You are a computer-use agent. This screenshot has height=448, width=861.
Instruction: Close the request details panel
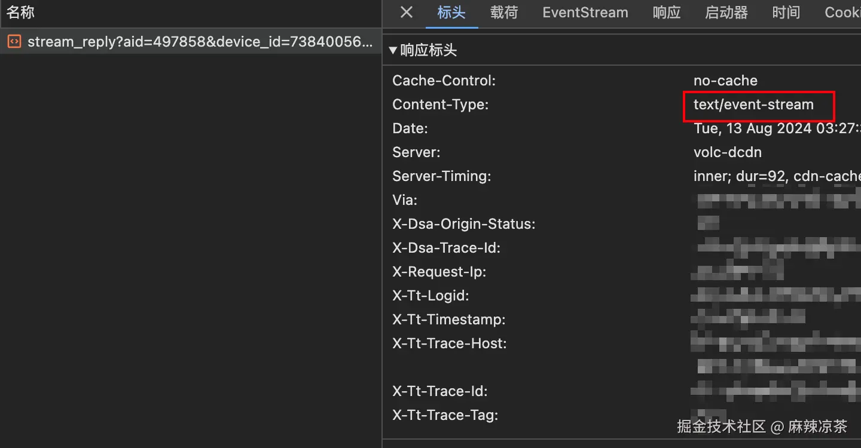(407, 13)
